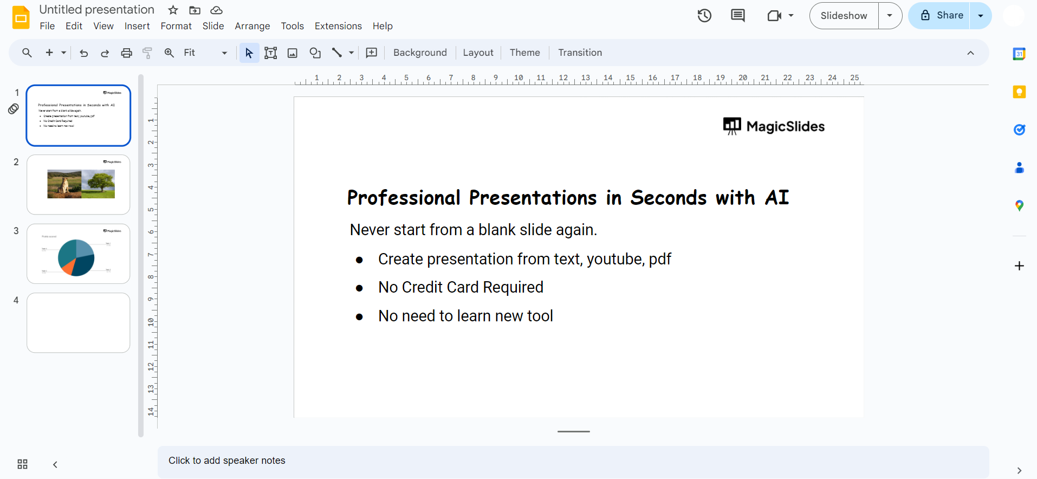Click the speaker notes resize handle
Screen dimensions: 1037x479
573,432
